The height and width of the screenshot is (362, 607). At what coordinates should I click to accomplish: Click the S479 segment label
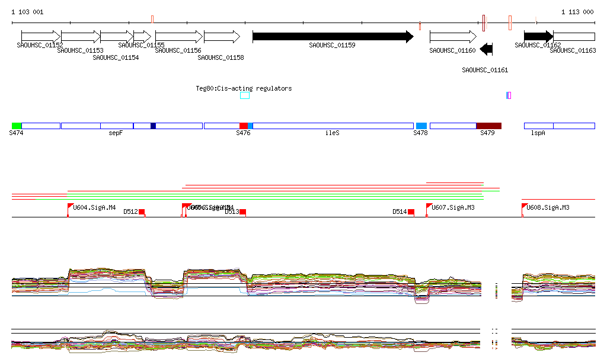(x=487, y=133)
